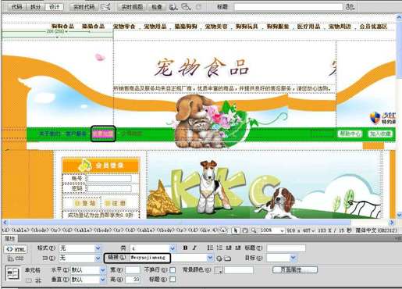Click the text outdent icon

229,248
